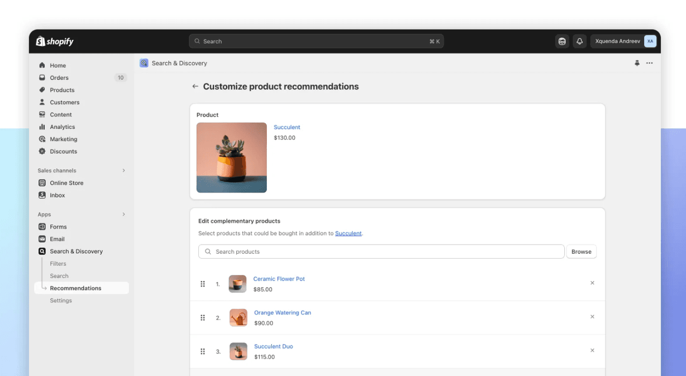
Task: Click the Search & Discovery app icon in header
Action: [144, 63]
